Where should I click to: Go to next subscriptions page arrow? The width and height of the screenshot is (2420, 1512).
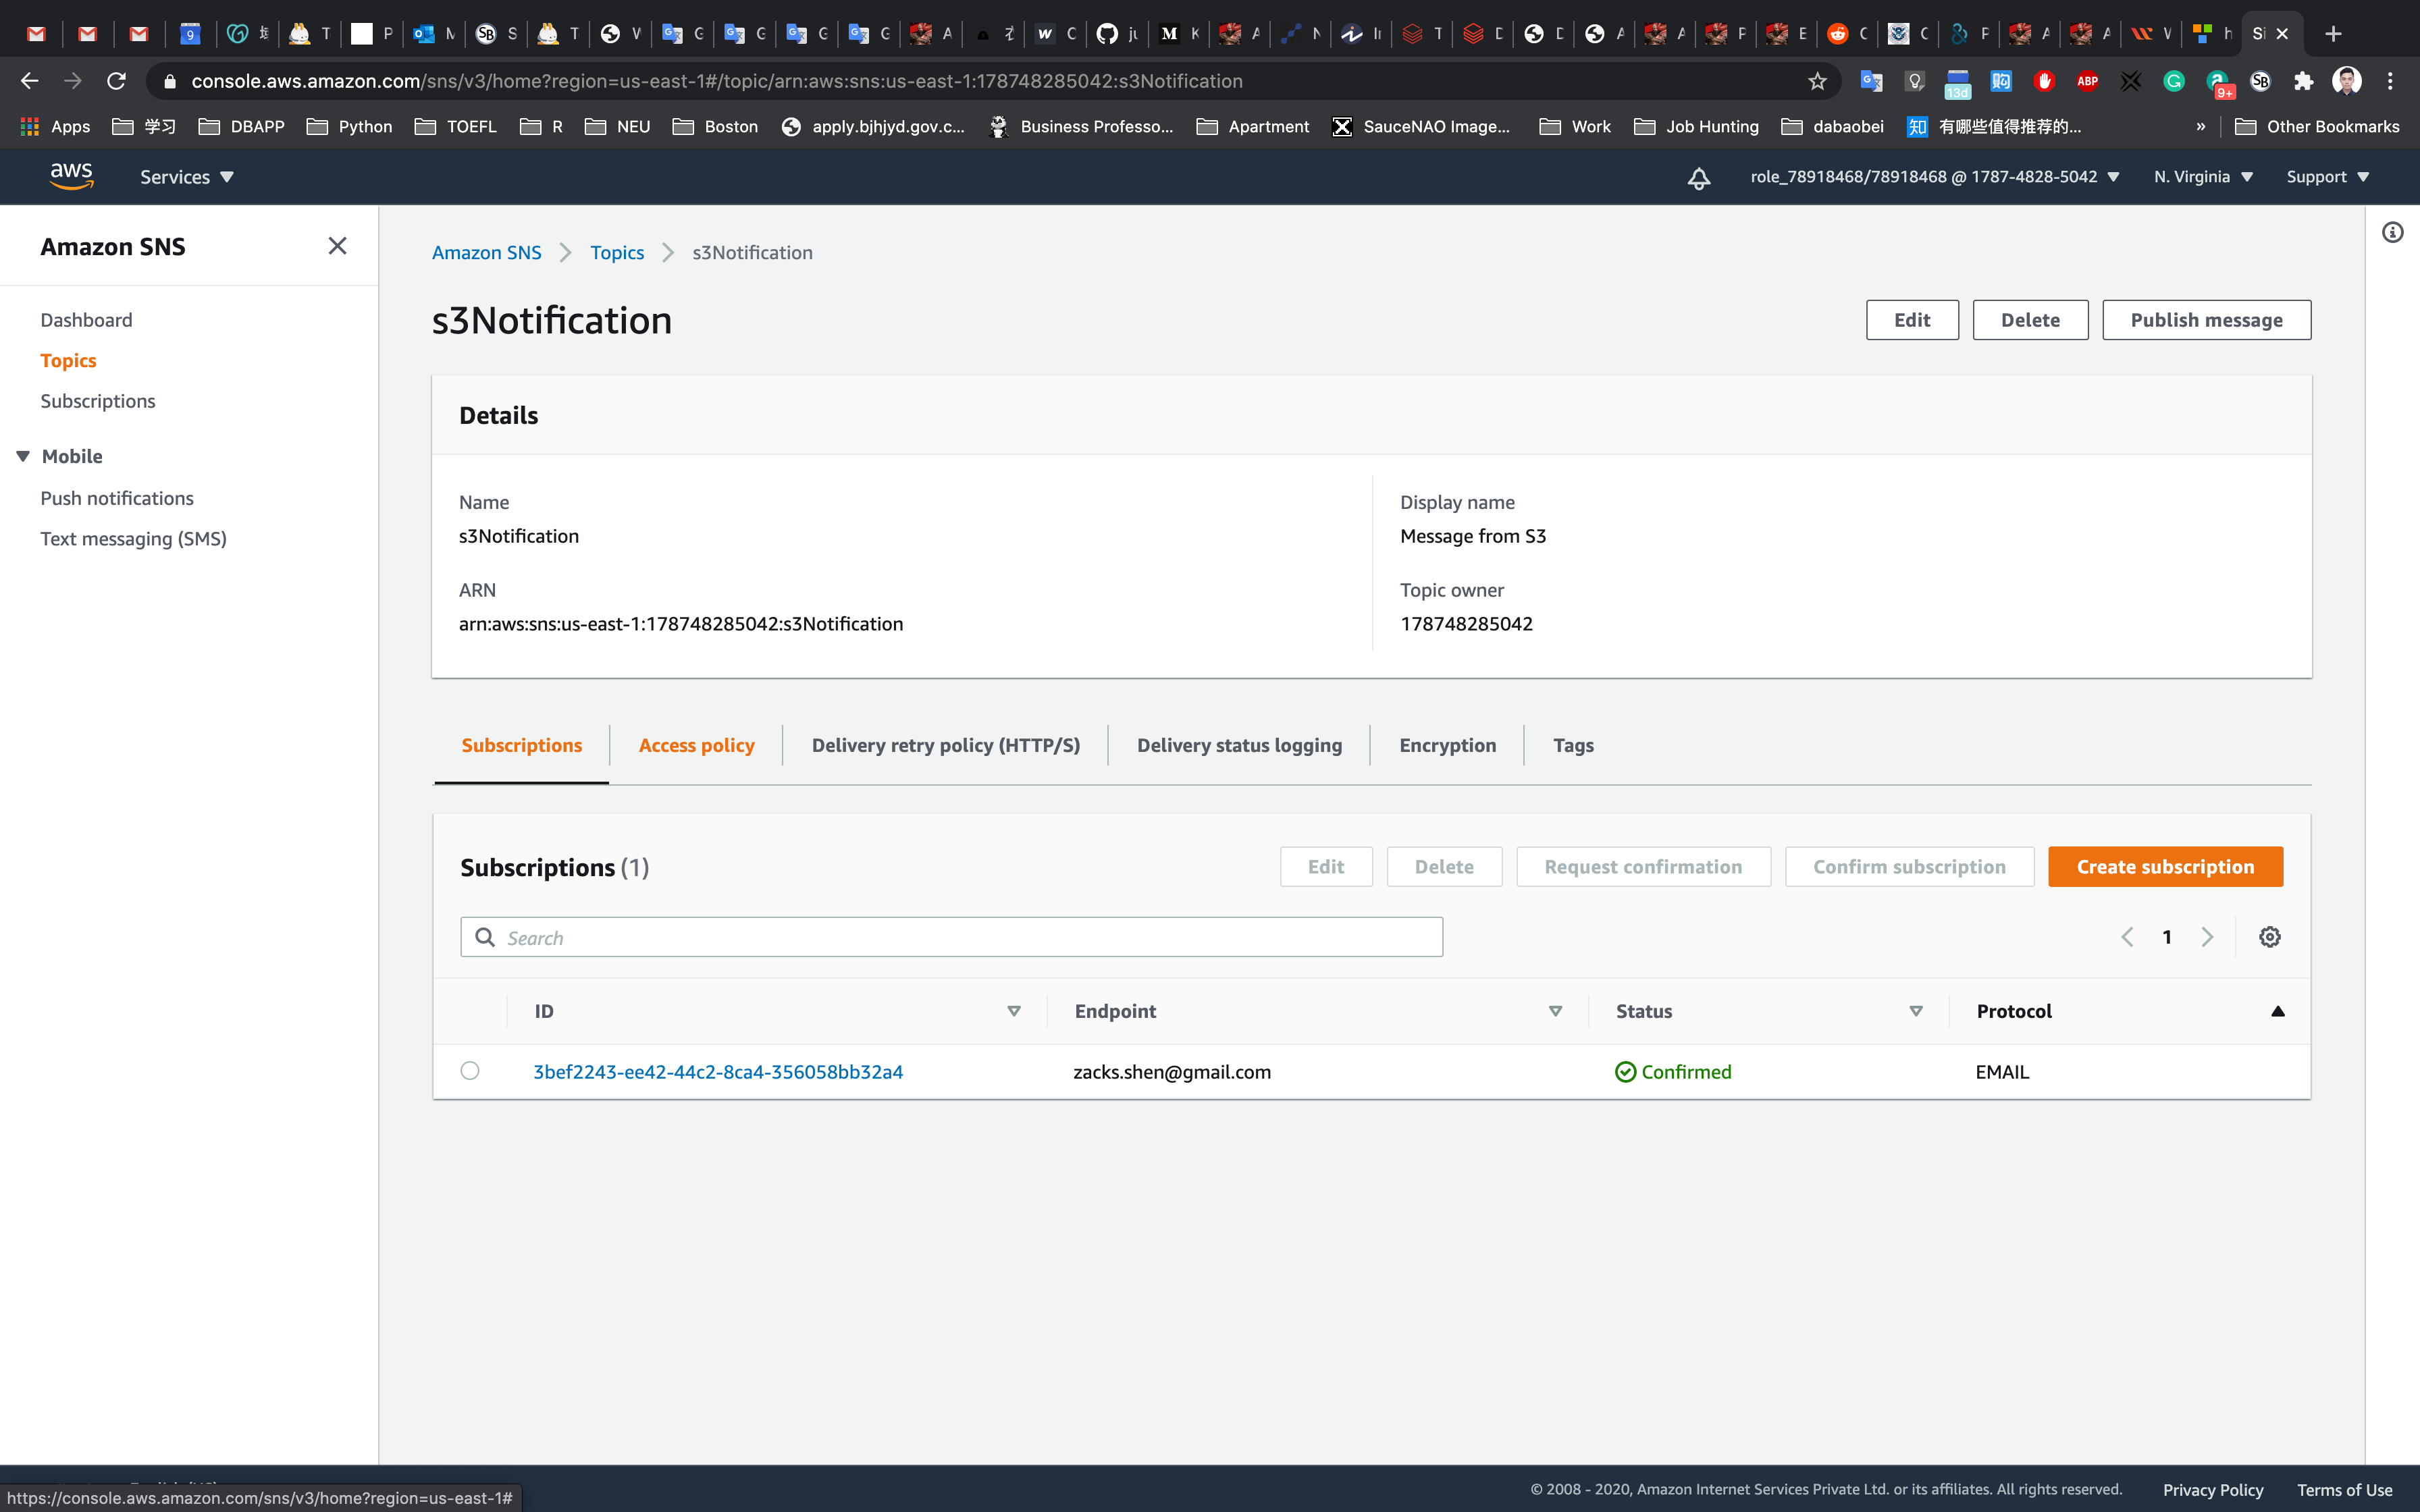click(x=2207, y=937)
